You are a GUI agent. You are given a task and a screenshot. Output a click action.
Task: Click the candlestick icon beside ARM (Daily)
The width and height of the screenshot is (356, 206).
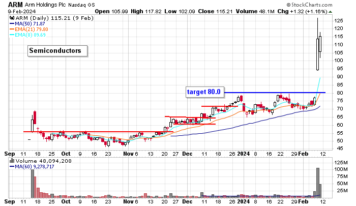click(12, 18)
